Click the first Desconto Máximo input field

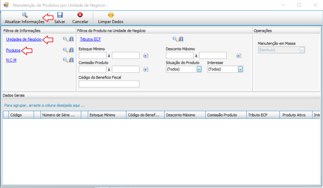(180, 55)
